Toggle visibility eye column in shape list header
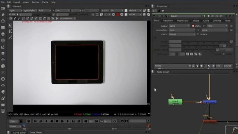The width and height of the screenshot is (238, 134). pyautogui.click(x=190, y=66)
